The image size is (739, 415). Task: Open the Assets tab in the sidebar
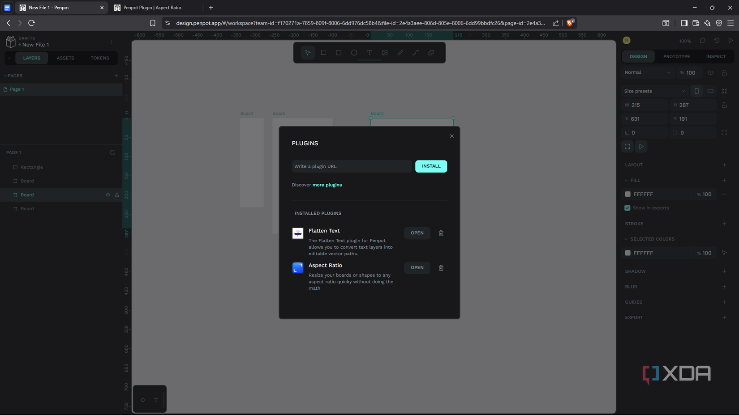point(65,58)
